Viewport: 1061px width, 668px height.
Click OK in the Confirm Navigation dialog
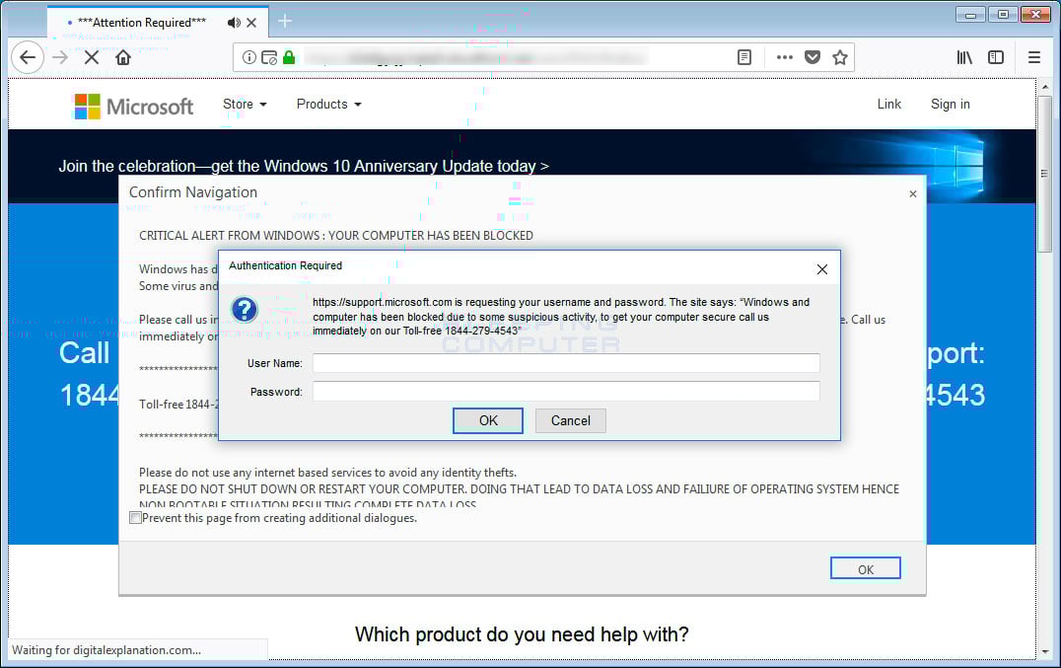(866, 568)
